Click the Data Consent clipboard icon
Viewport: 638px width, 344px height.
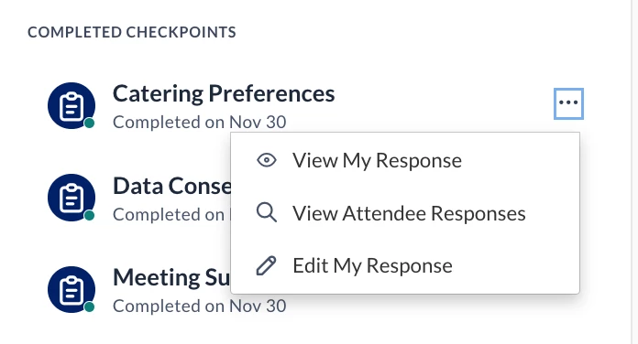[x=71, y=198]
